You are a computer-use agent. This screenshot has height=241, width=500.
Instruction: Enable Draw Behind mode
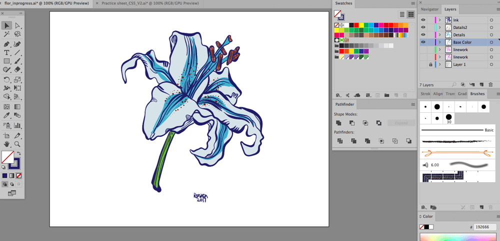[x=12, y=184]
